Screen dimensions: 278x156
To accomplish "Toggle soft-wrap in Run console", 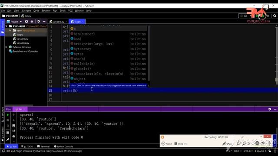I will pos(13,126).
